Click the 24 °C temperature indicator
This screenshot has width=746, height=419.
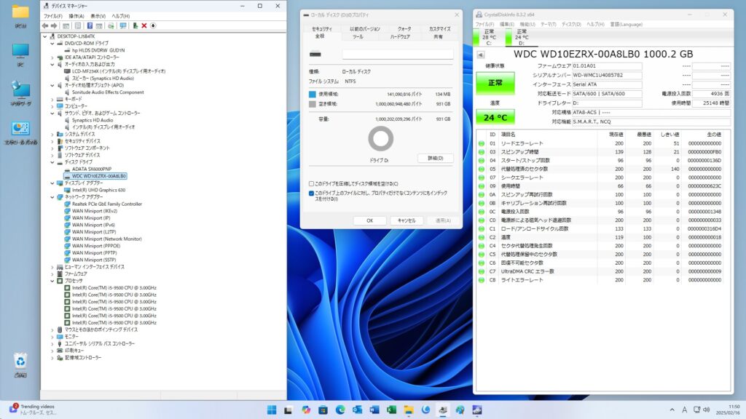495,116
